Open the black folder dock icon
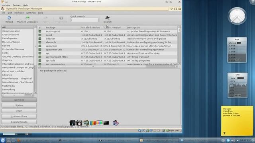The height and width of the screenshot is (143, 255). click(73, 123)
